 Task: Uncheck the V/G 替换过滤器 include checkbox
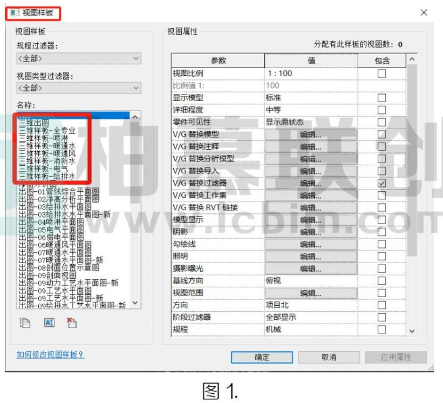[381, 183]
